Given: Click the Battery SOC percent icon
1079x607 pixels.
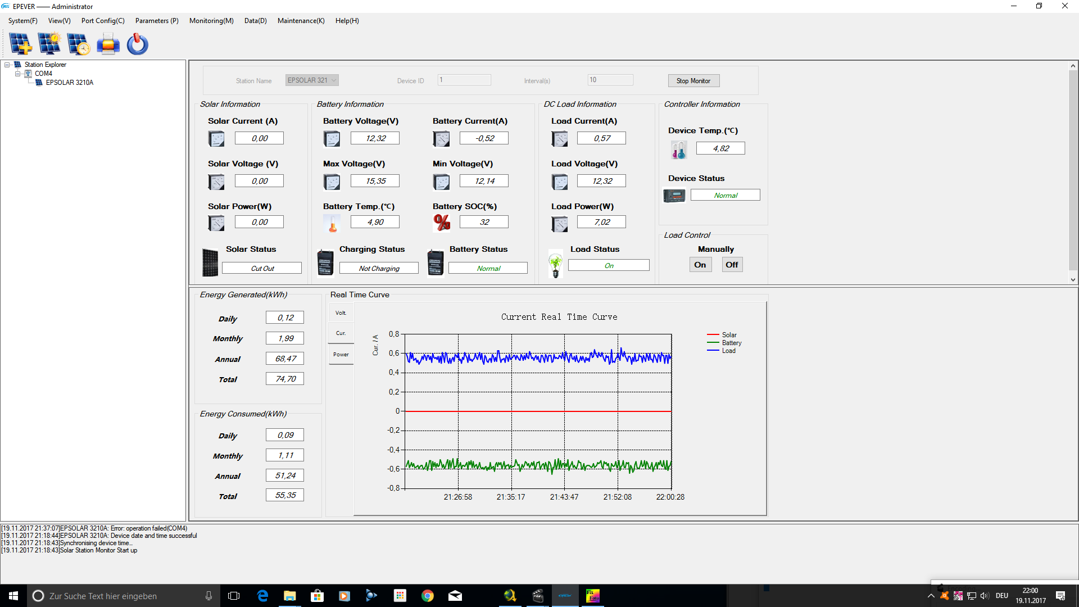Looking at the screenshot, I should (x=442, y=223).
